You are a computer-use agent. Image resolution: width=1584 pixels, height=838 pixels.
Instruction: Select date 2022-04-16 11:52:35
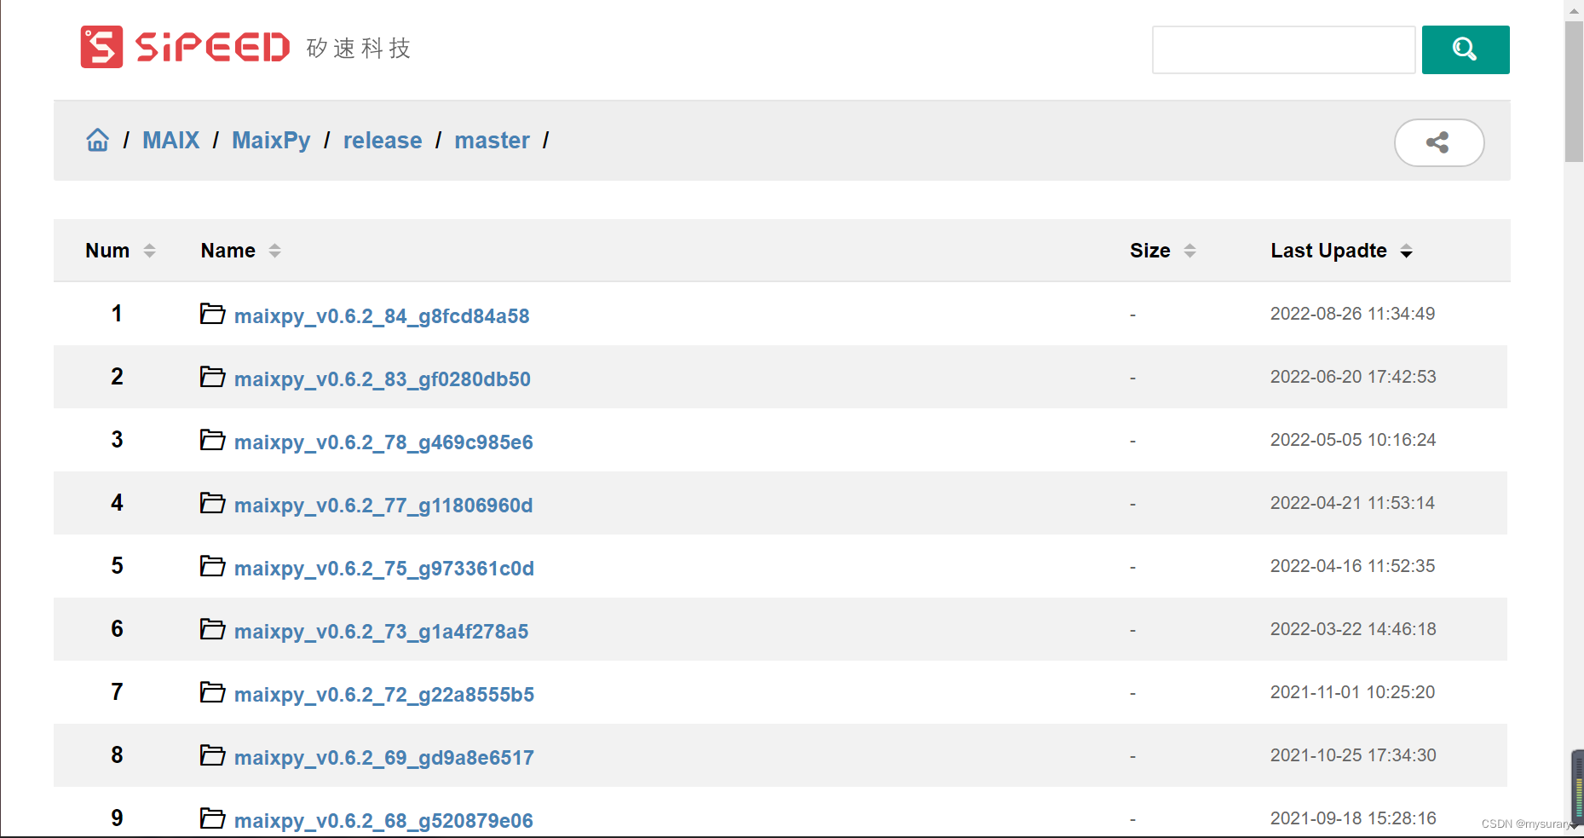[x=1352, y=566]
